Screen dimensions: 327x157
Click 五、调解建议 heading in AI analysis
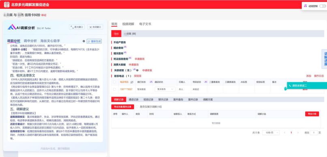coord(19,109)
